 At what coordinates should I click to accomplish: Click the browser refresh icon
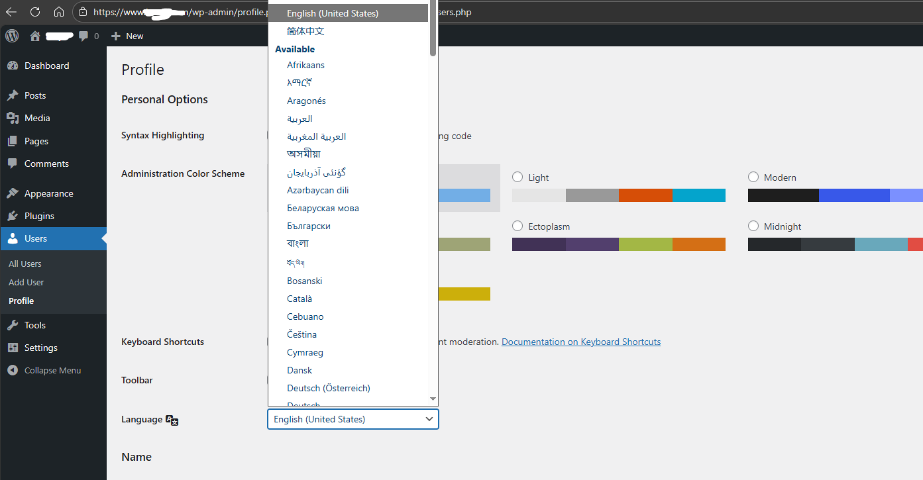coord(35,12)
